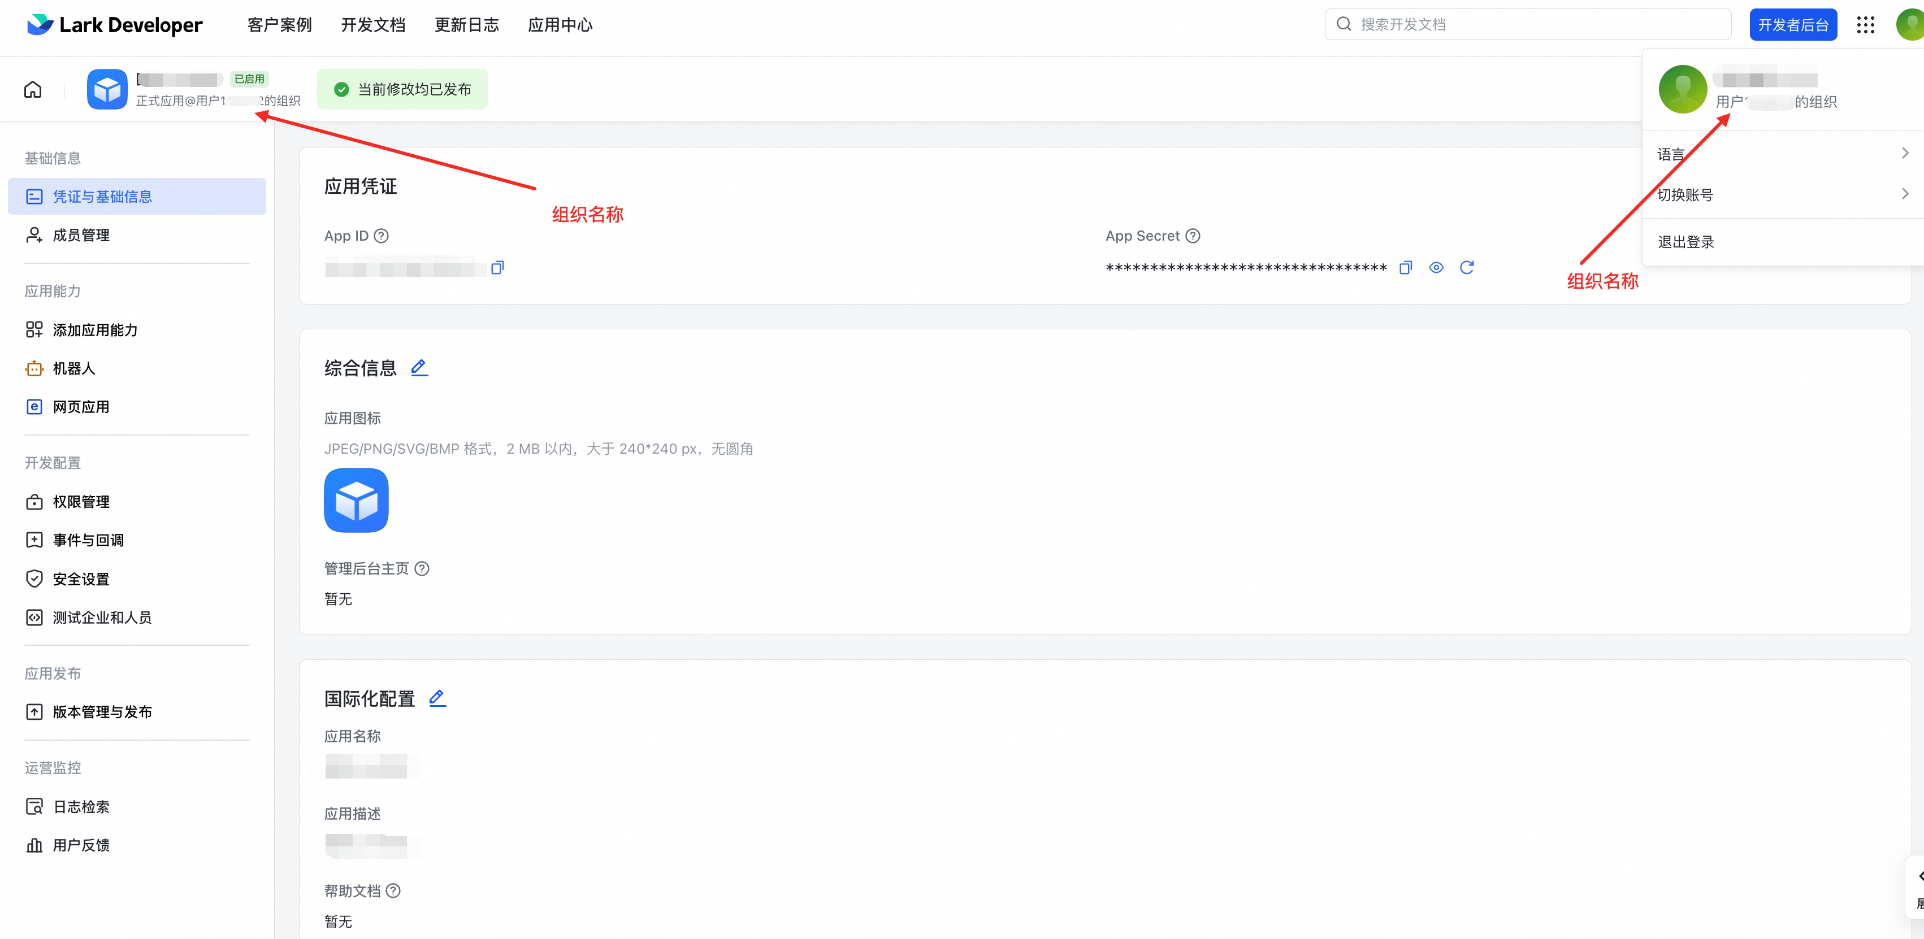Click the blue cube app icon thumbnail

tap(356, 500)
